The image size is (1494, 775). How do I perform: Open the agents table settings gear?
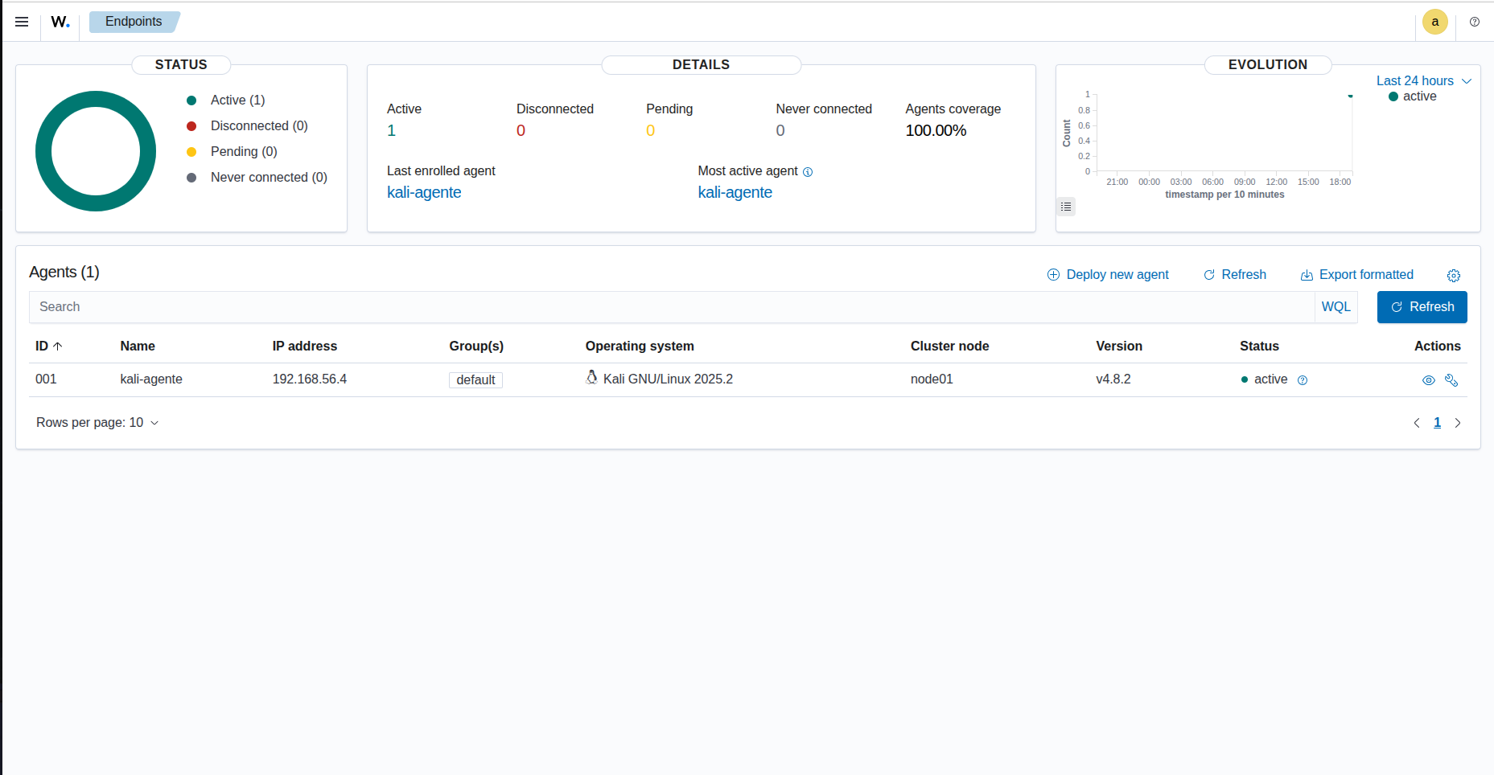(x=1454, y=276)
